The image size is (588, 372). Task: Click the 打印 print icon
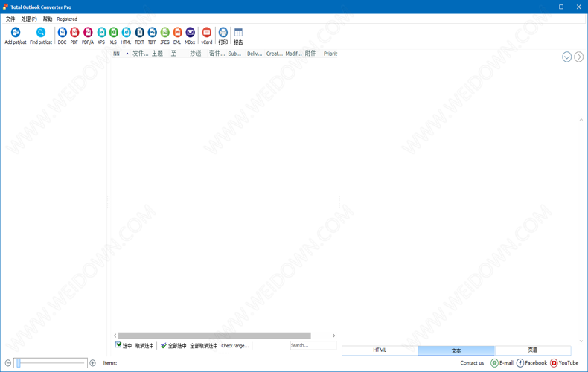[x=223, y=34]
